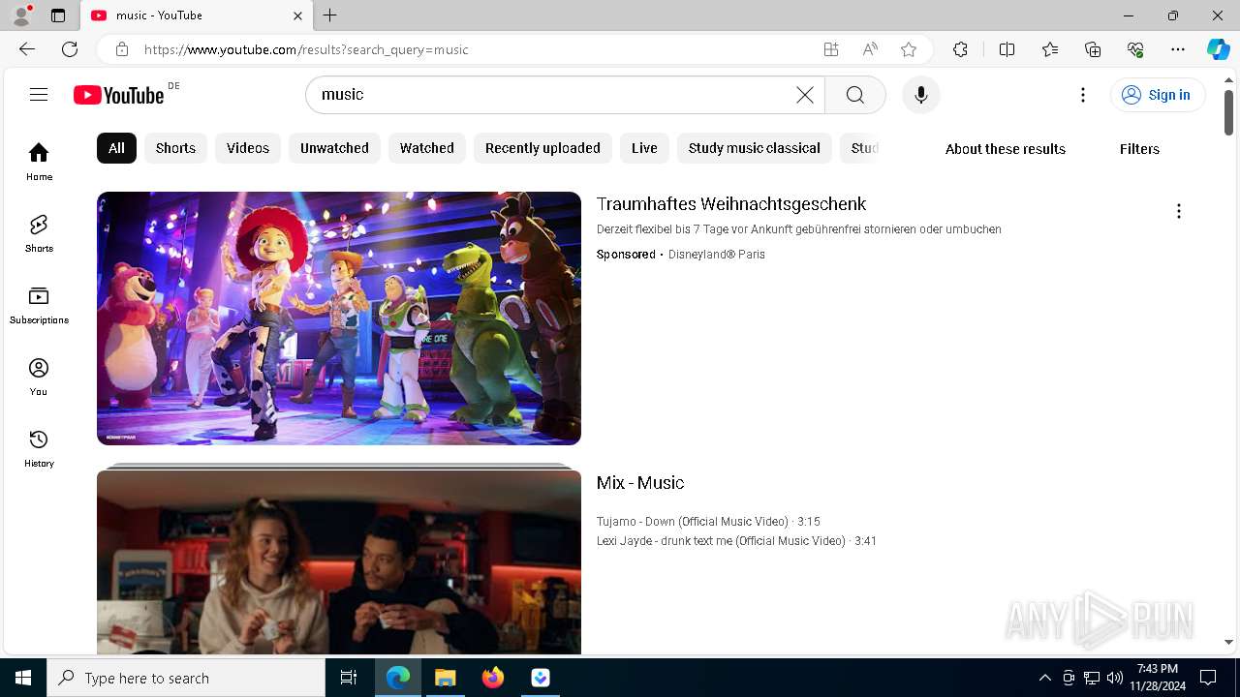Click the Sponsored label text
The image size is (1240, 697).
[x=626, y=255]
